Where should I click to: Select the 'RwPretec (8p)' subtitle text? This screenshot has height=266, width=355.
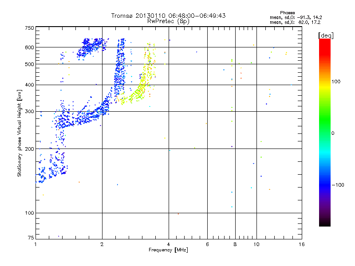(168, 21)
